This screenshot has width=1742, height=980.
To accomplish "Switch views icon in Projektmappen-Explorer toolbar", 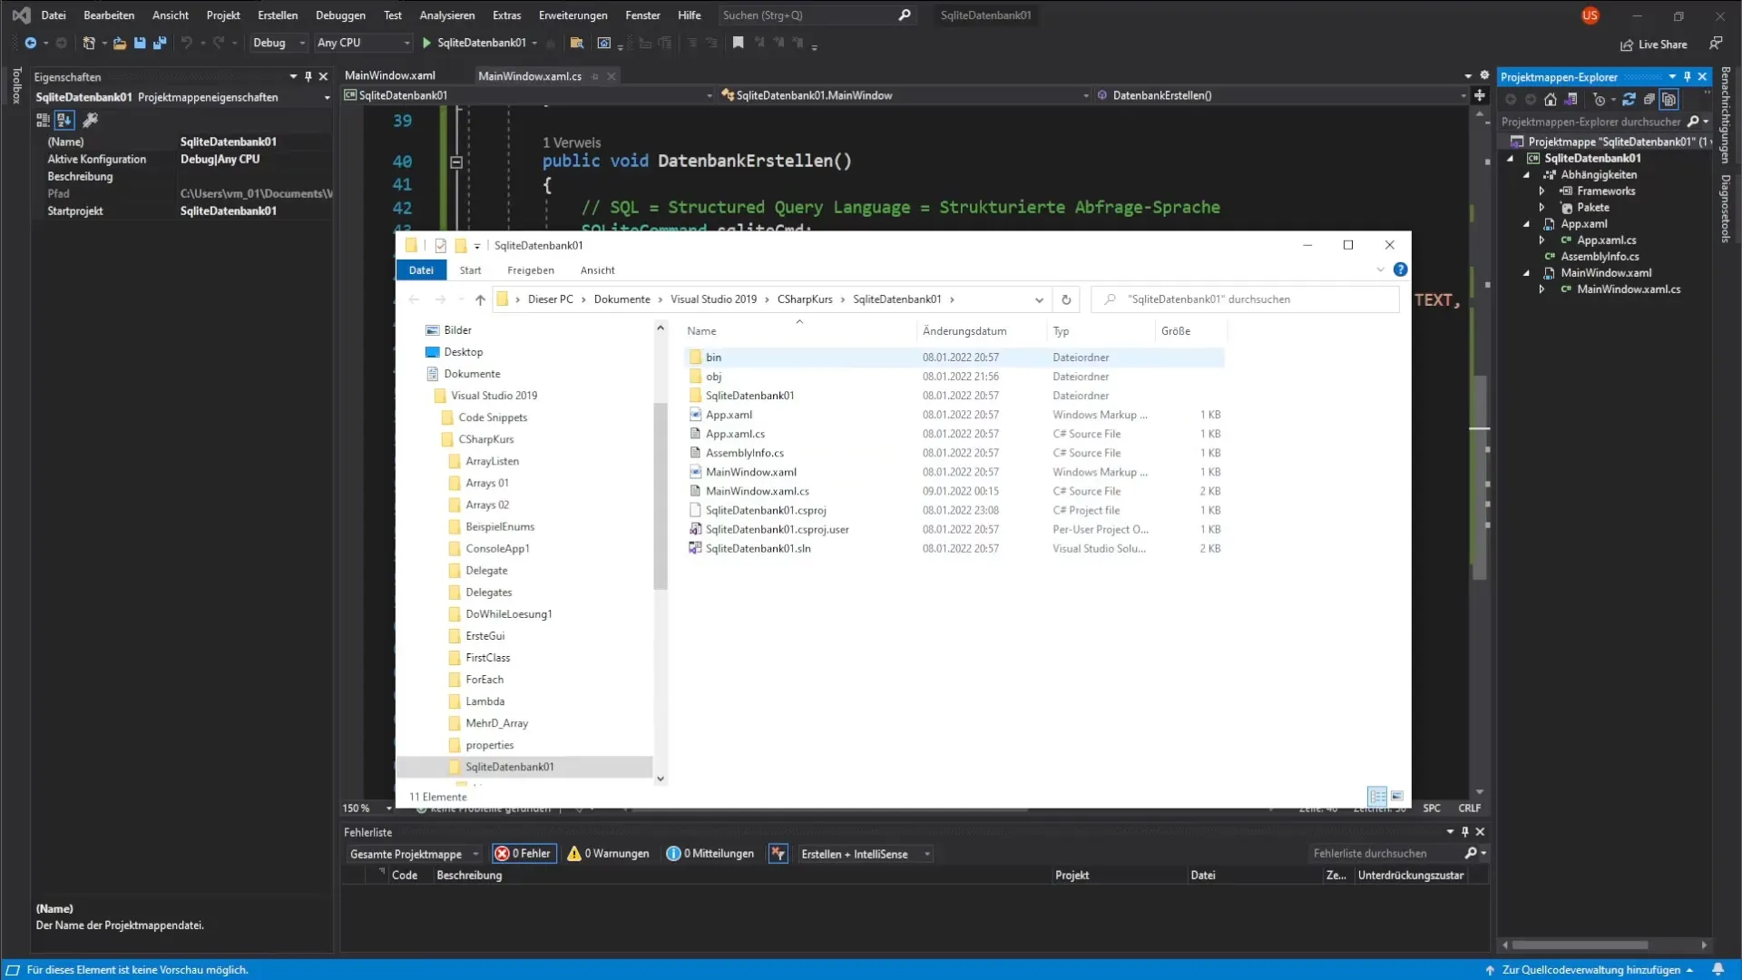I will pos(1571,100).
